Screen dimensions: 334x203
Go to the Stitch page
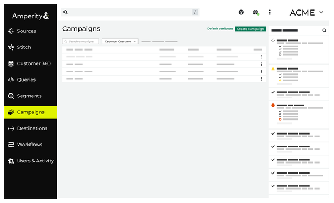point(31,47)
